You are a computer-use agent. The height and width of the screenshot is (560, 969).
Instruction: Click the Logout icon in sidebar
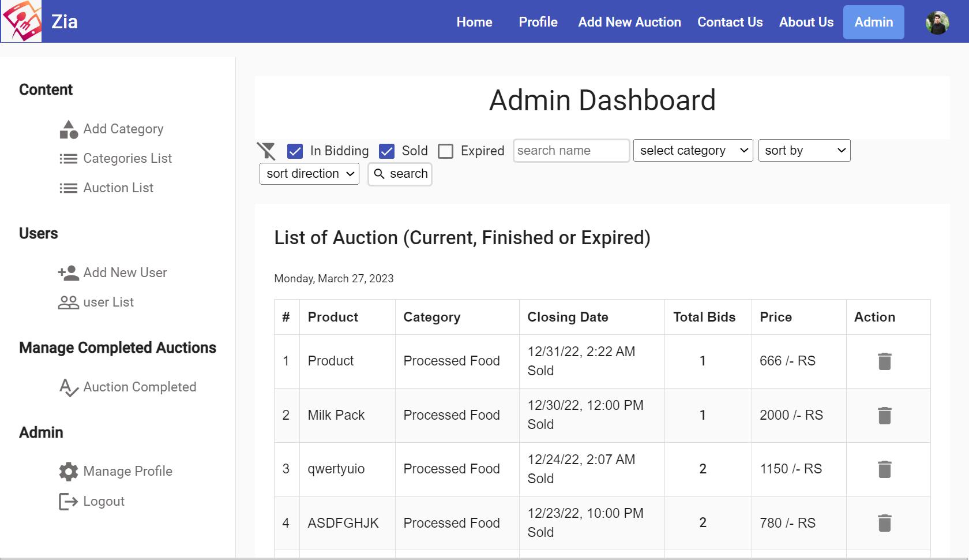click(x=68, y=502)
